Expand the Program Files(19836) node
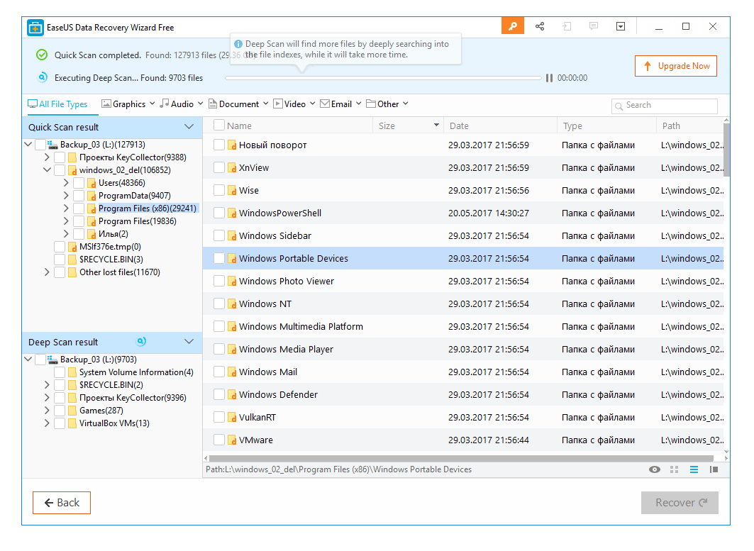 click(x=66, y=221)
